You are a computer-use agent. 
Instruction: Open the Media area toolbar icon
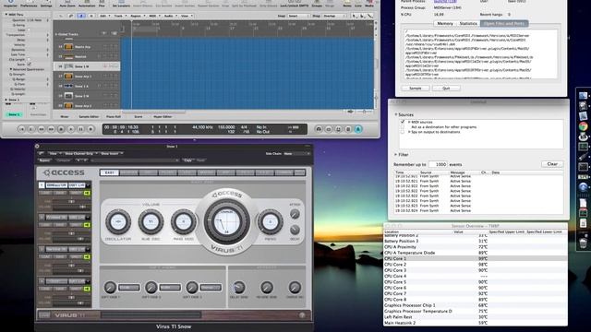click(x=369, y=3)
